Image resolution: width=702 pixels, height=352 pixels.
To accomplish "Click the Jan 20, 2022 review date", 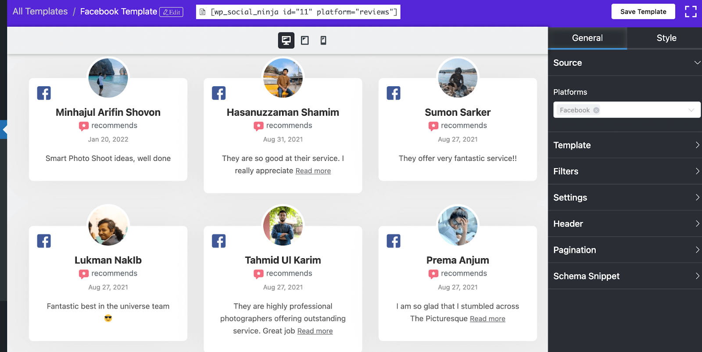I will (108, 139).
